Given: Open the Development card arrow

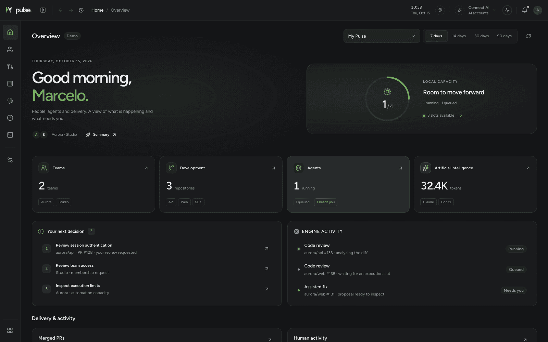Looking at the screenshot, I should pyautogui.click(x=273, y=168).
